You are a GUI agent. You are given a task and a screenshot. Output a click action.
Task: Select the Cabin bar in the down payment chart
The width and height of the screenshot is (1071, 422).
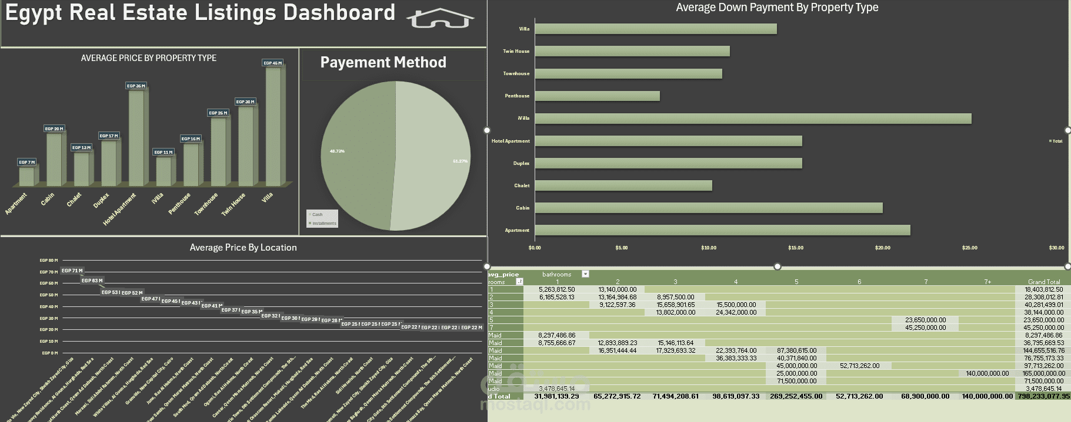708,208
